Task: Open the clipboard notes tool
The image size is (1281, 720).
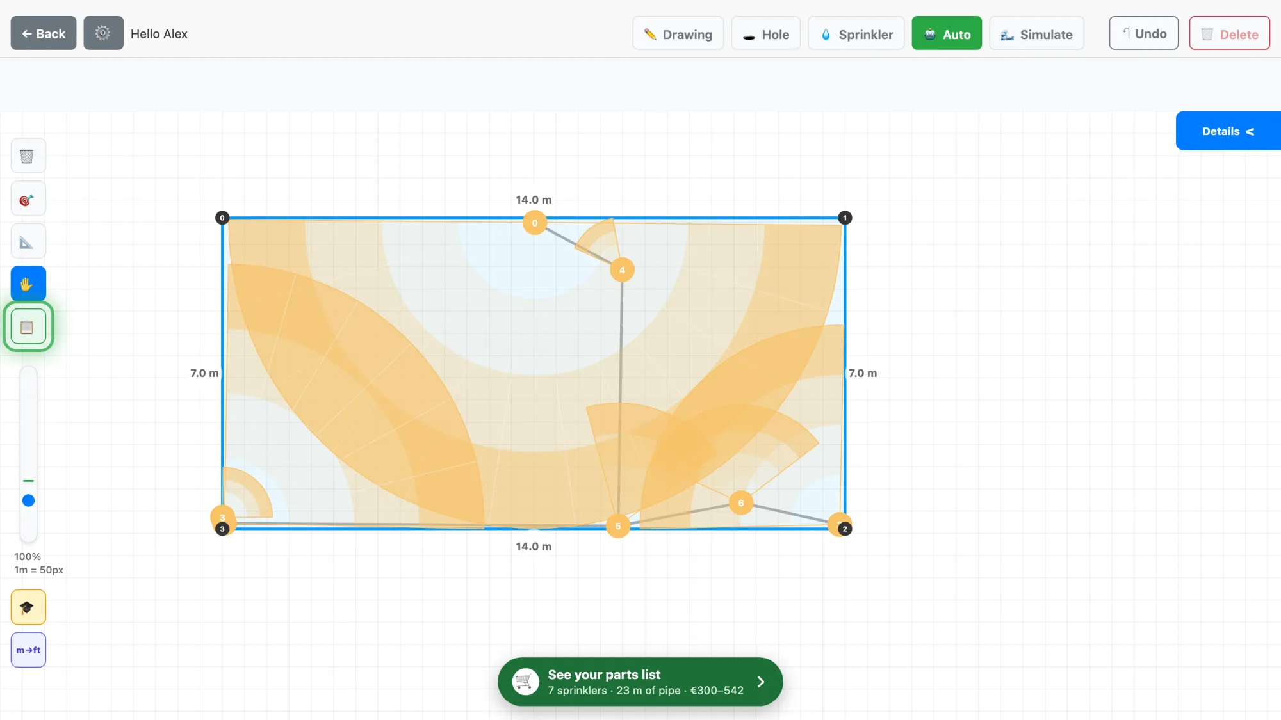Action: point(28,327)
